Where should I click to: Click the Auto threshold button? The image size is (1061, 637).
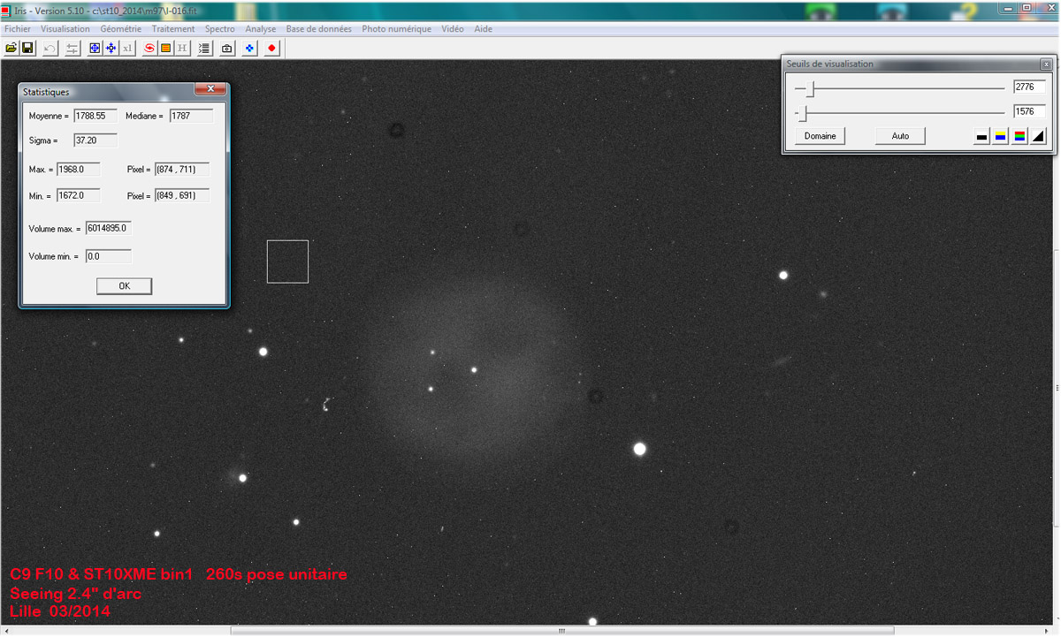[x=900, y=136]
